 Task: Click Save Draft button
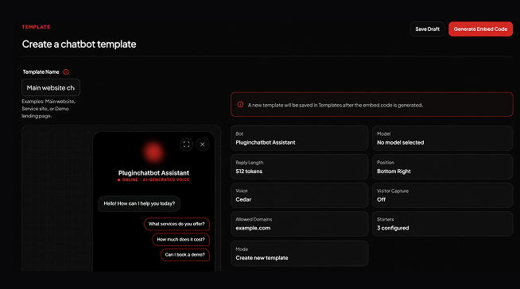coord(428,29)
